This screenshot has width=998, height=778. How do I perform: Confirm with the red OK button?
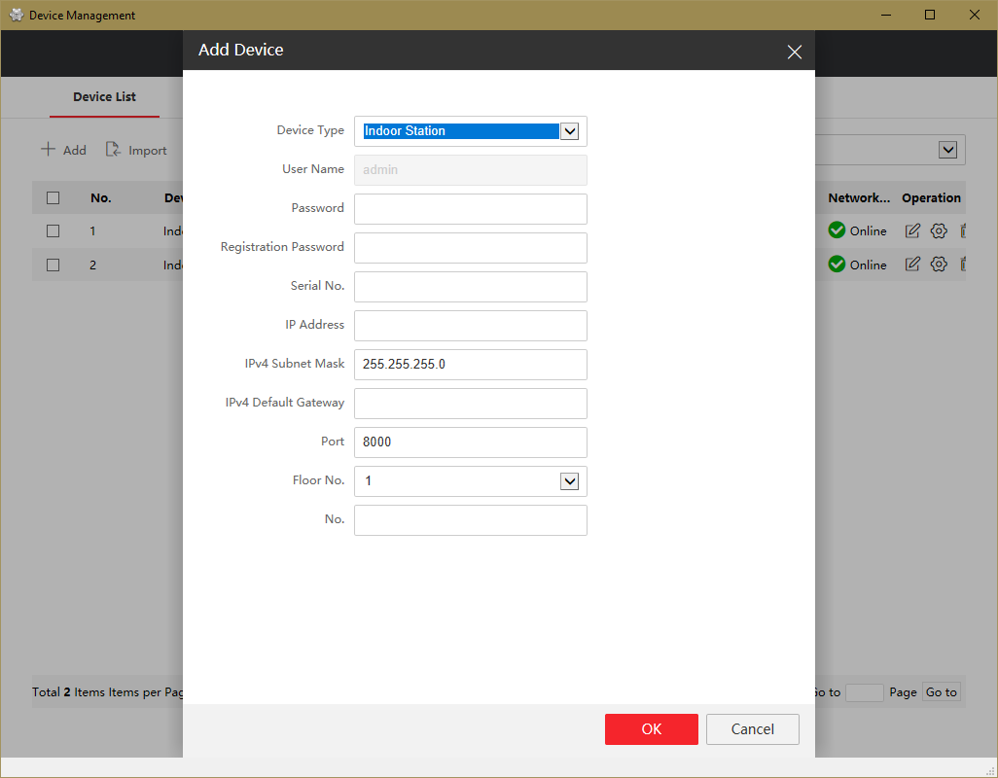coord(651,729)
